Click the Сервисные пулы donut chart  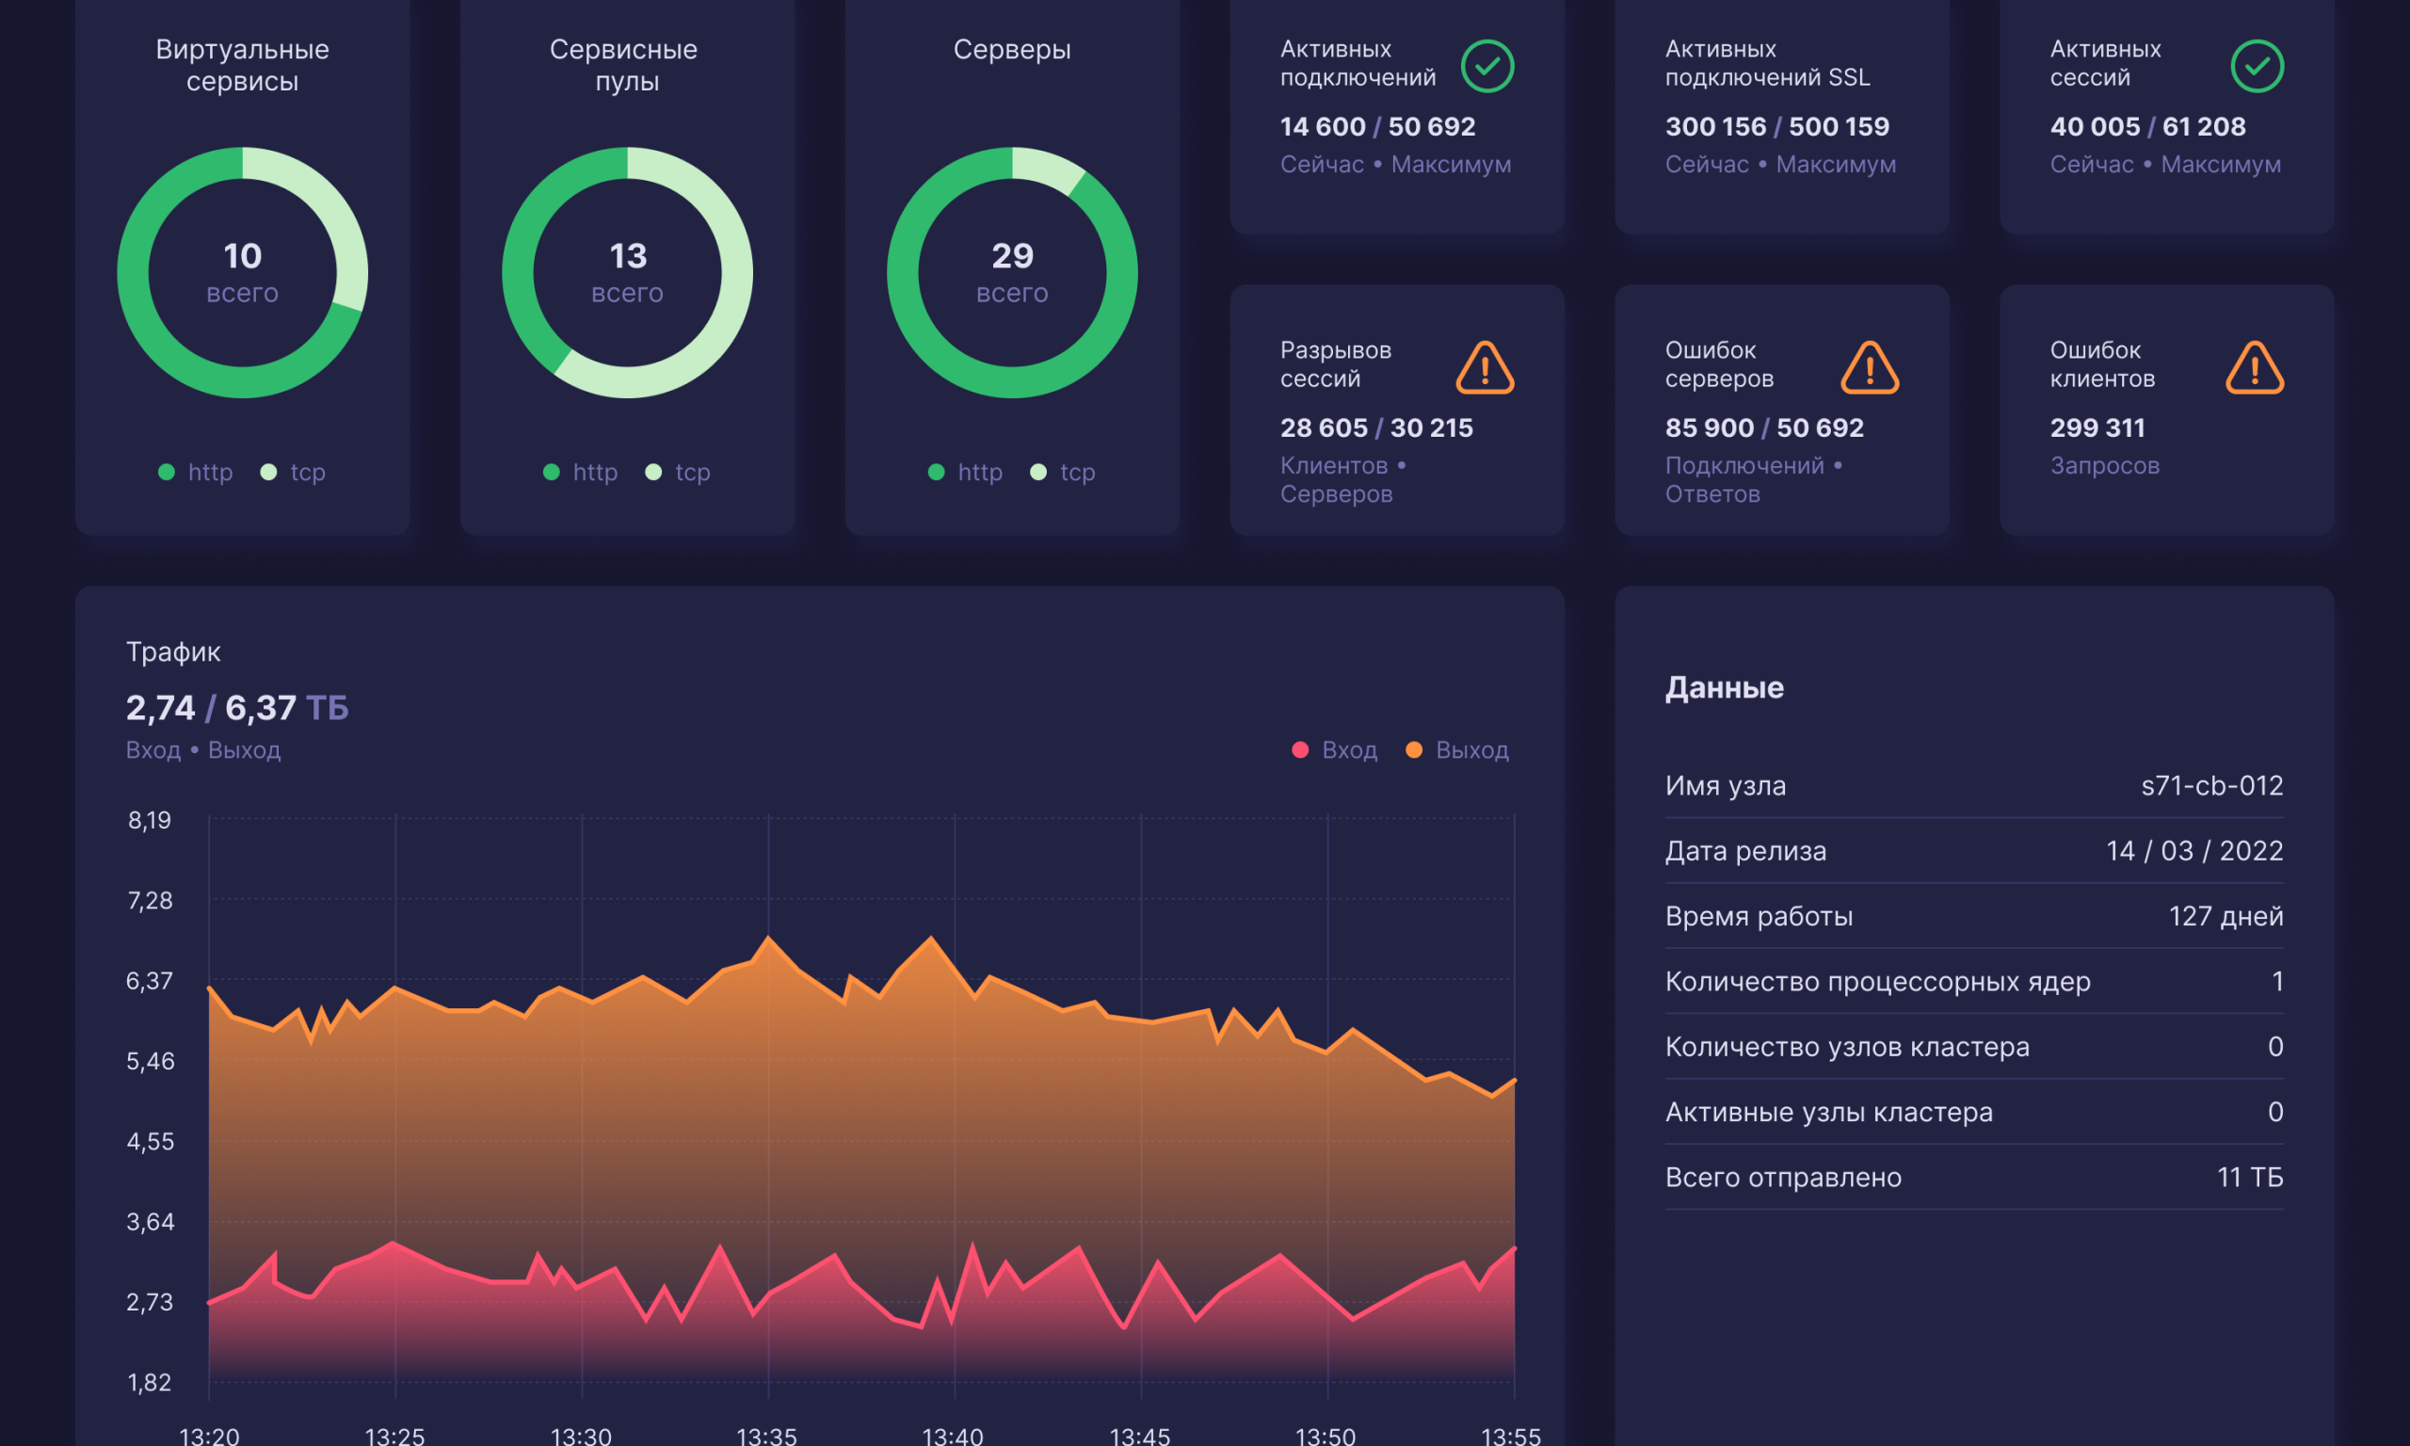tap(627, 273)
